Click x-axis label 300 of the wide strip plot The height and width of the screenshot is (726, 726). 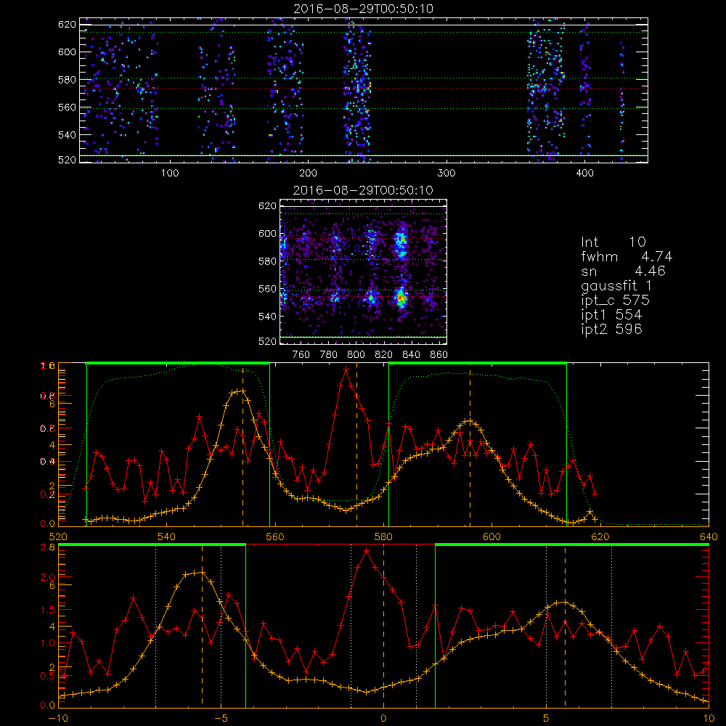pyautogui.click(x=446, y=174)
